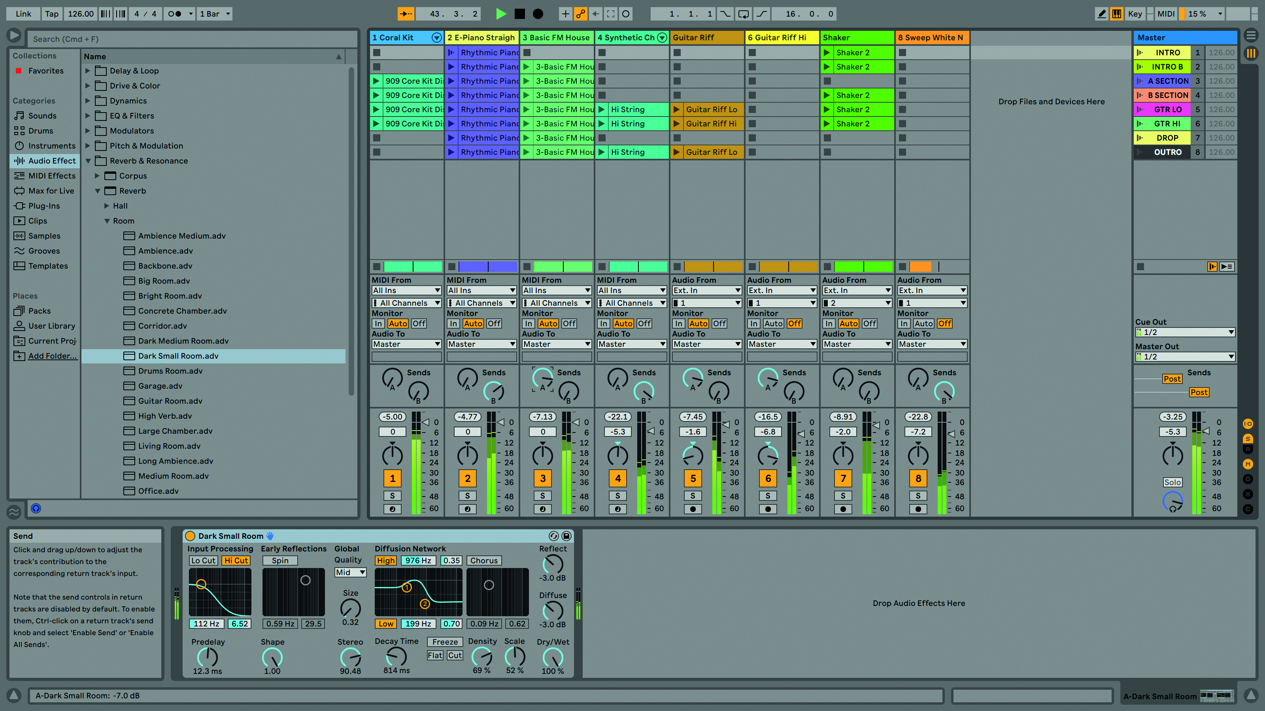Adjust the Decay Time knob
The height and width of the screenshot is (711, 1265).
coord(396,656)
